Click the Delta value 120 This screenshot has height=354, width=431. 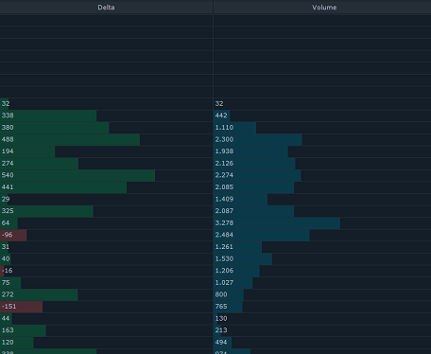click(8, 342)
